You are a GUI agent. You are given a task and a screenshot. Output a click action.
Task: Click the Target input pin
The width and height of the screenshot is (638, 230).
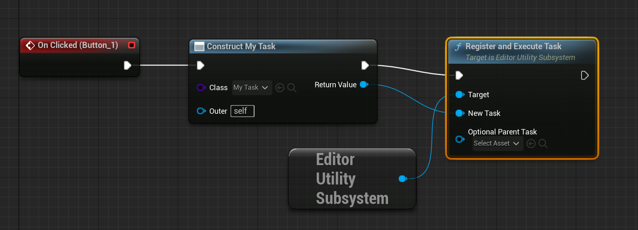tap(459, 95)
